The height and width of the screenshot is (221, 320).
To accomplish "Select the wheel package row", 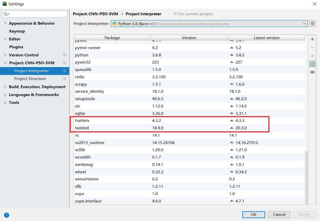I will (190, 172).
